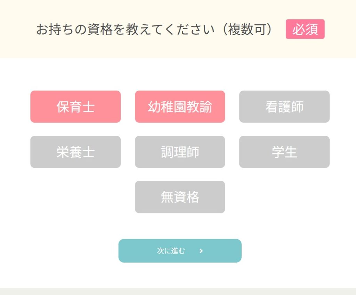Viewport: 356px width, 295px height.
Task: Toggle the 調理師 option on
Action: coord(180,152)
